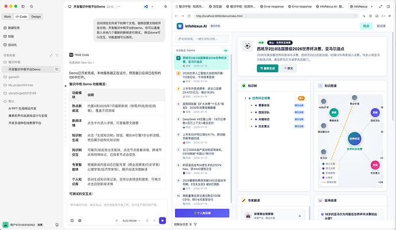The height and width of the screenshot is (230, 396).
Task: Click the sparkle icon left of Auto Mode
Action: pos(117,221)
